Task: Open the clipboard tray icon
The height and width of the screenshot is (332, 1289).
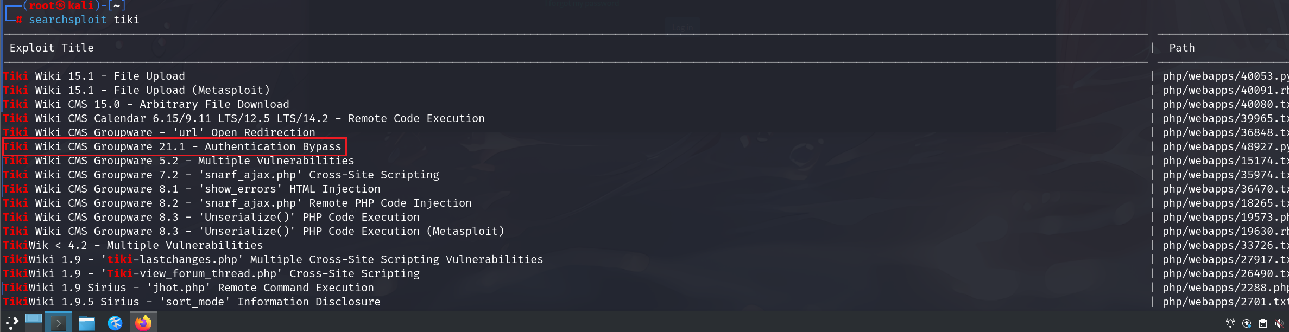Action: coord(1263,323)
